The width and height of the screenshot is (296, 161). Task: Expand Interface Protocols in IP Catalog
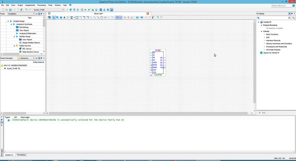pyautogui.click(x=264, y=40)
